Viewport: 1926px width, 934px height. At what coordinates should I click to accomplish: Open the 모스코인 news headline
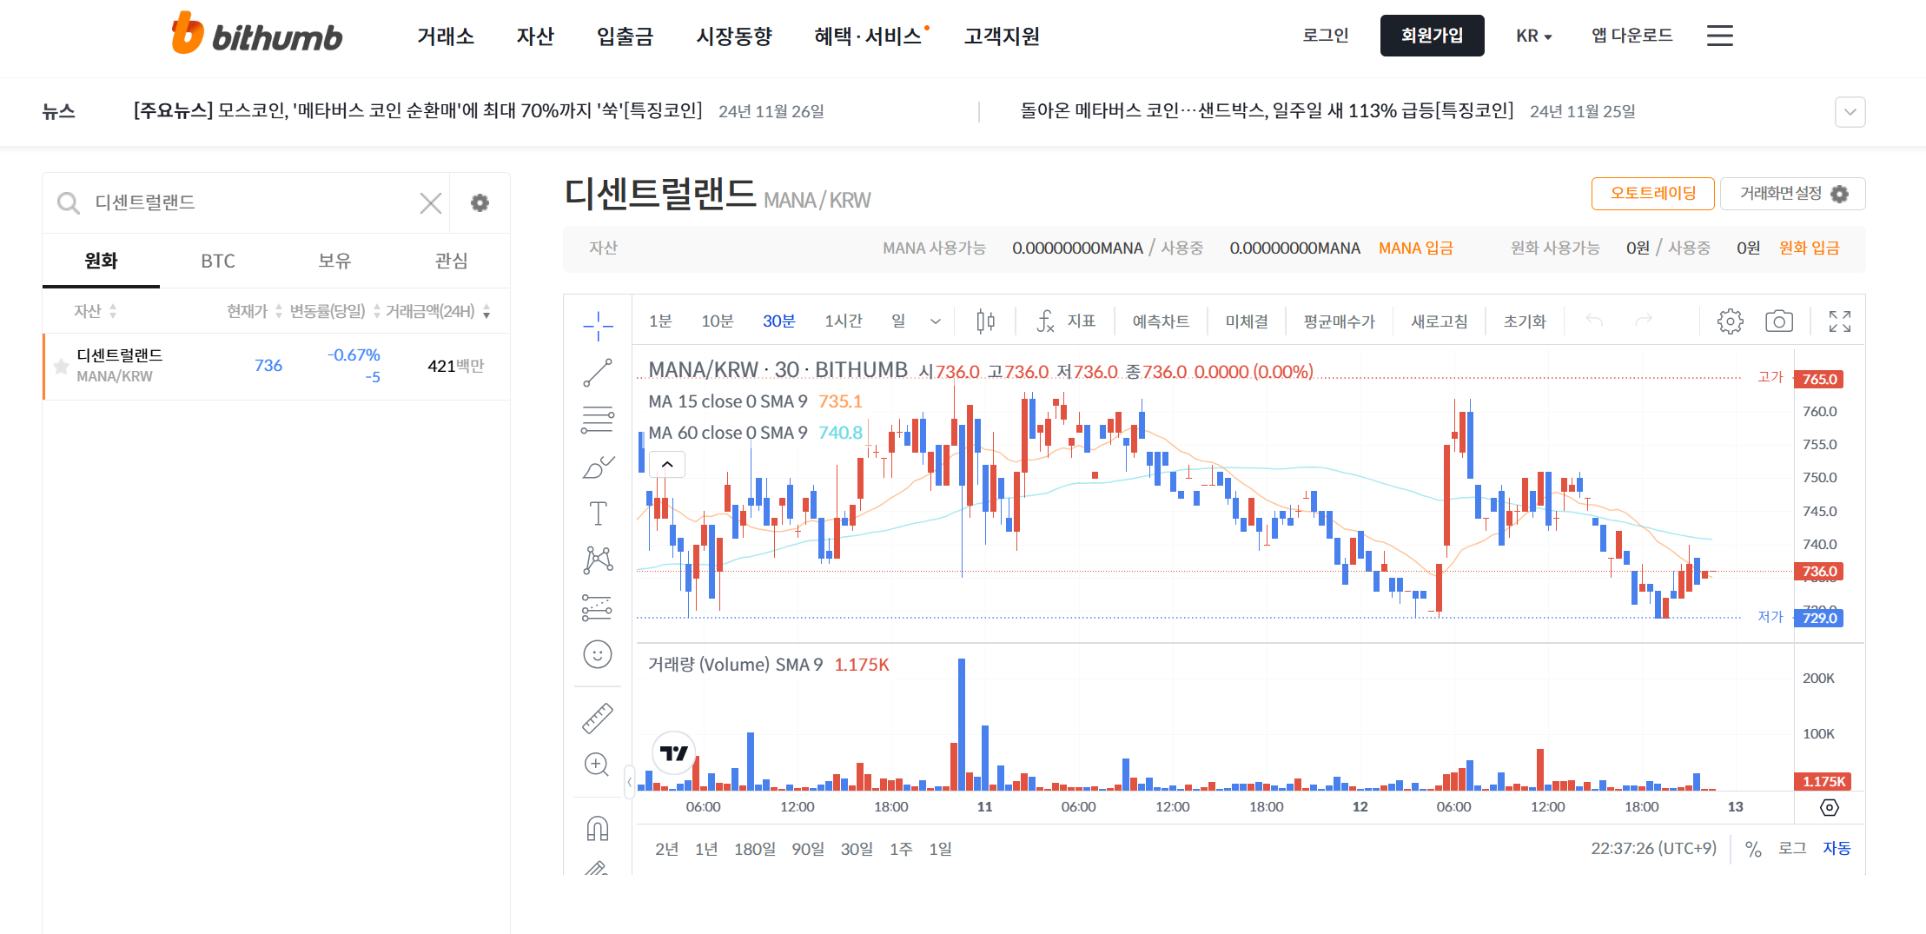[418, 111]
